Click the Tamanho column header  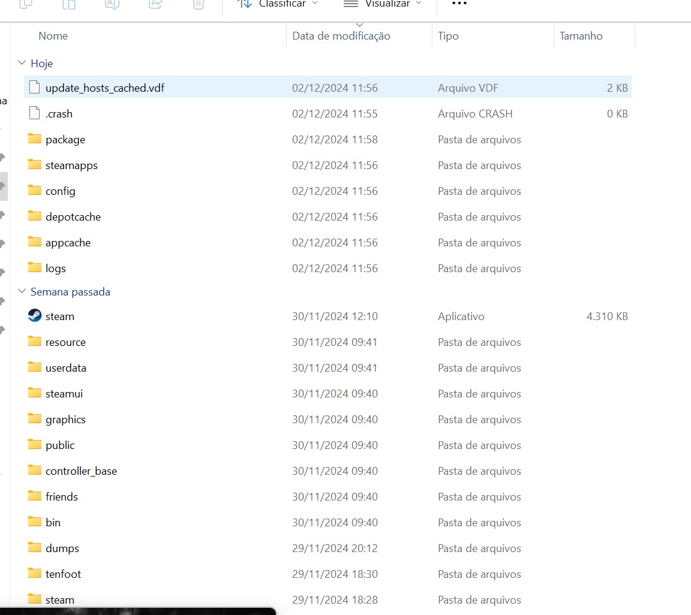[x=581, y=36]
